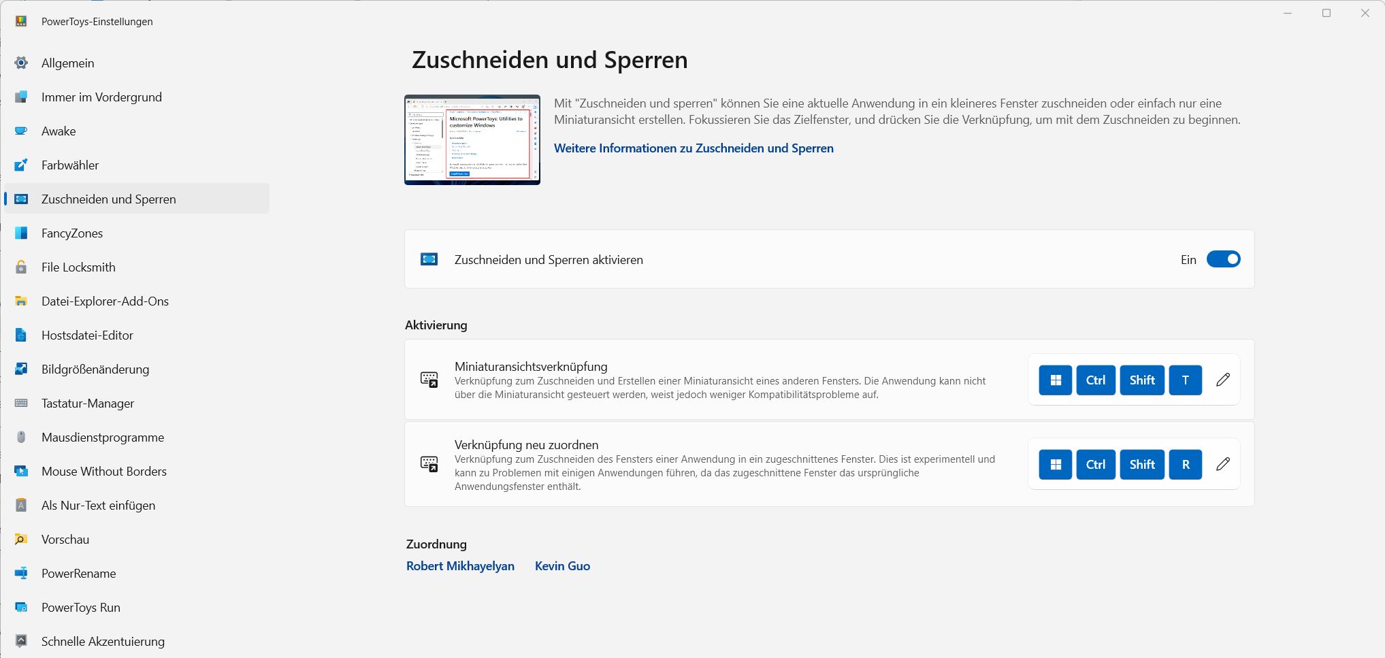Open Mouse Without Borders settings

137,472
